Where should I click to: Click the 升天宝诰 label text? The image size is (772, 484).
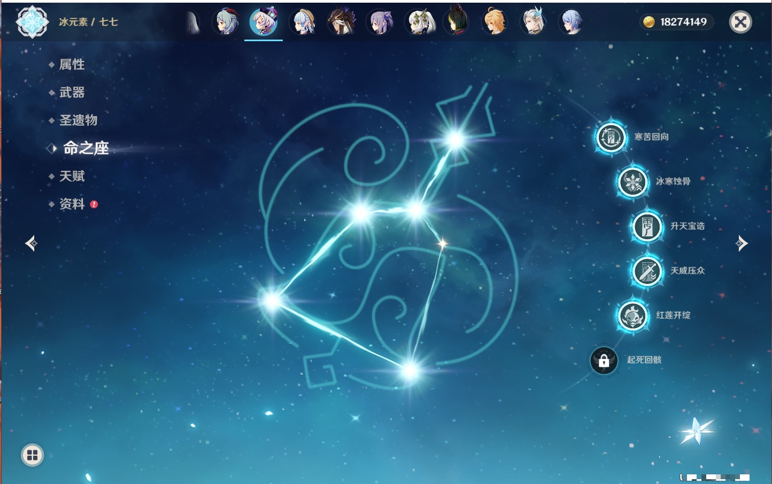[688, 226]
